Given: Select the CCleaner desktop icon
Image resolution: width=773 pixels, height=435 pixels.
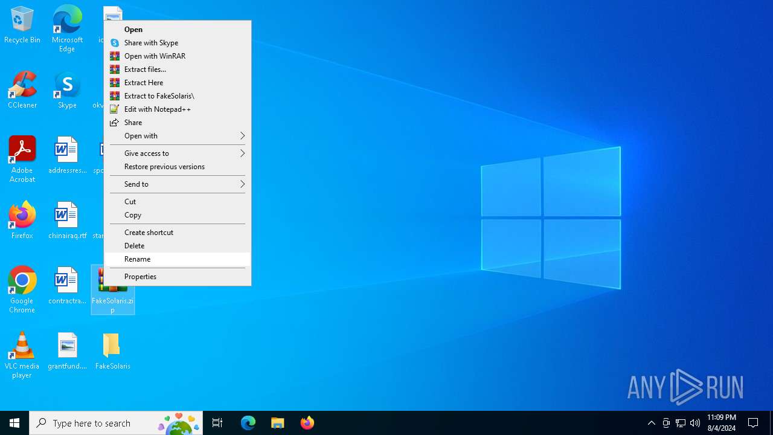Looking at the screenshot, I should pyautogui.click(x=22, y=90).
